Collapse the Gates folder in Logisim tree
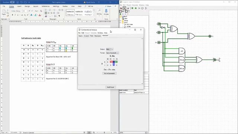 click(x=120, y=22)
